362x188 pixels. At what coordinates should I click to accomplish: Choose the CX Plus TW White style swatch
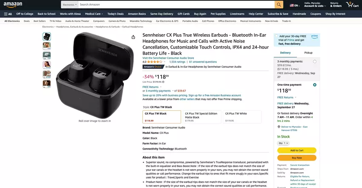(x=242, y=117)
